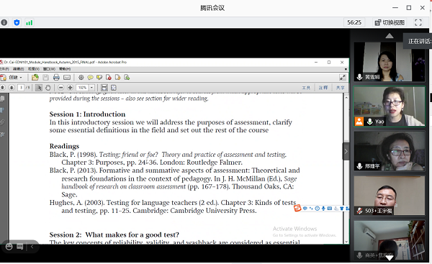This screenshot has width=432, height=264.
Task: Open the Share (共享) pane tab
Action: tap(340, 88)
